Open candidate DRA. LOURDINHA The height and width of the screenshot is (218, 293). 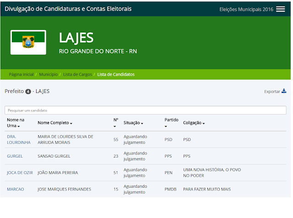(19, 140)
